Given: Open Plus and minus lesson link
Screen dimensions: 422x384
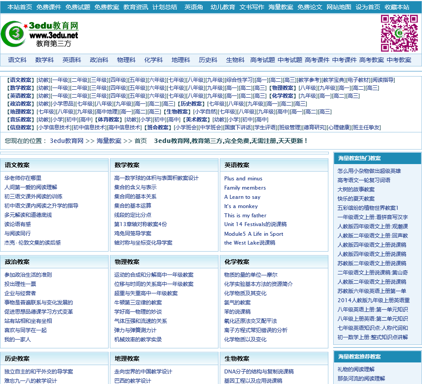Looking at the screenshot, I should (x=243, y=179).
